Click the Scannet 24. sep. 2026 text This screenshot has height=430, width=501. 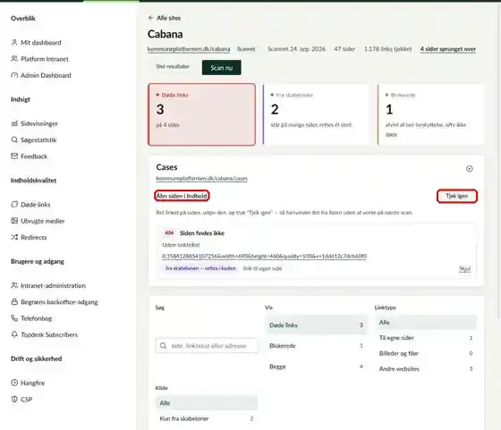click(296, 49)
